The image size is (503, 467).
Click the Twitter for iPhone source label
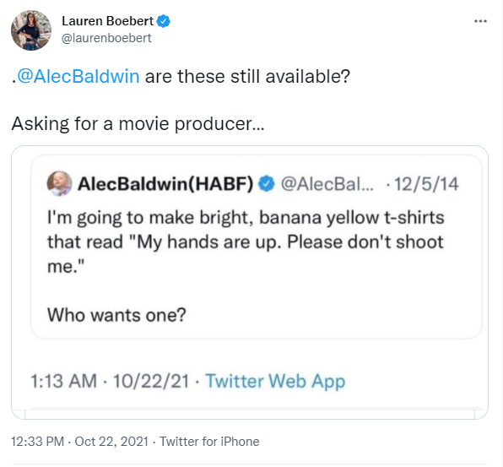click(x=209, y=442)
